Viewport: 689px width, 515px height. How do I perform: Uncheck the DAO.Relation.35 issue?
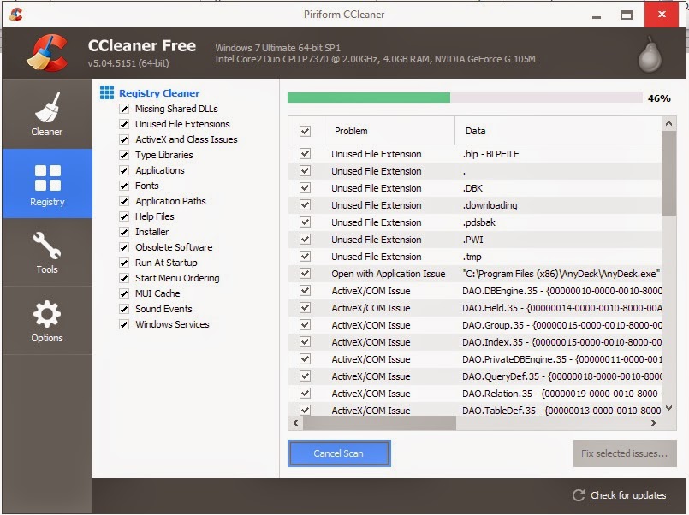click(x=305, y=394)
